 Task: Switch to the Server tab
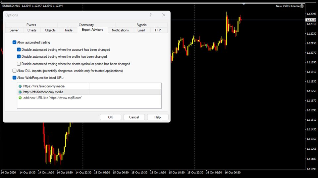click(x=14, y=30)
